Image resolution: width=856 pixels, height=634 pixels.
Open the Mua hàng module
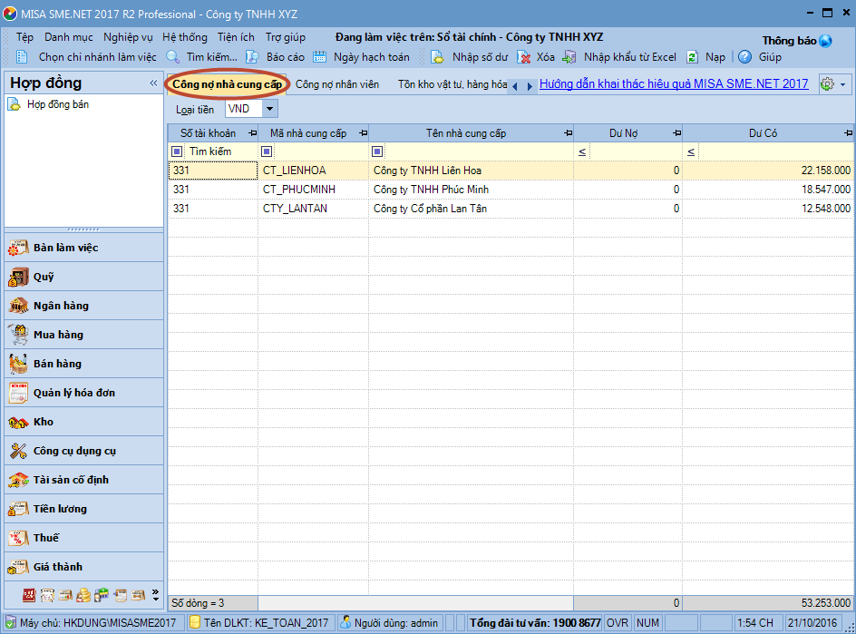(83, 334)
